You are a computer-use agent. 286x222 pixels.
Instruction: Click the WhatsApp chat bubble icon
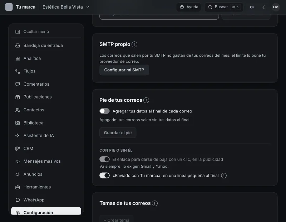pyautogui.click(x=18, y=200)
